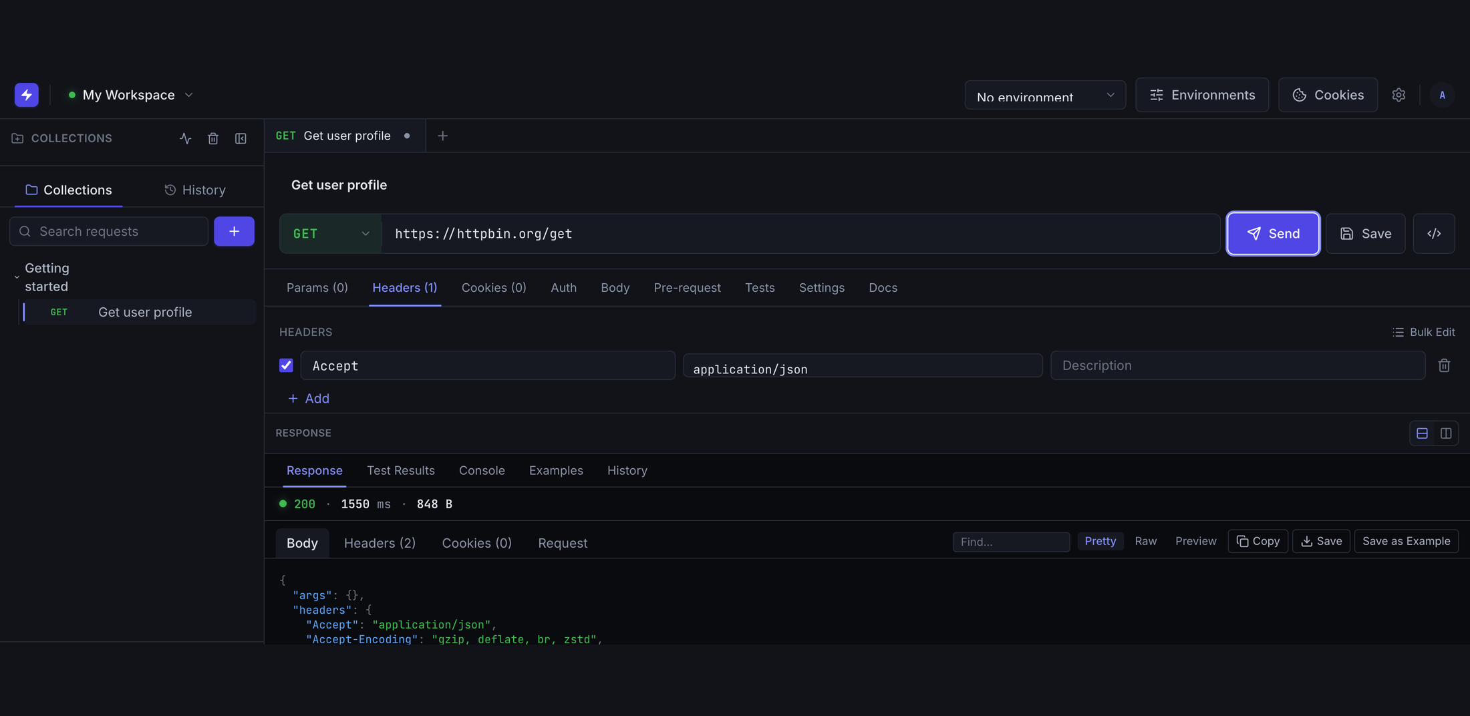
Task: Click Save as Example
Action: pyautogui.click(x=1406, y=541)
